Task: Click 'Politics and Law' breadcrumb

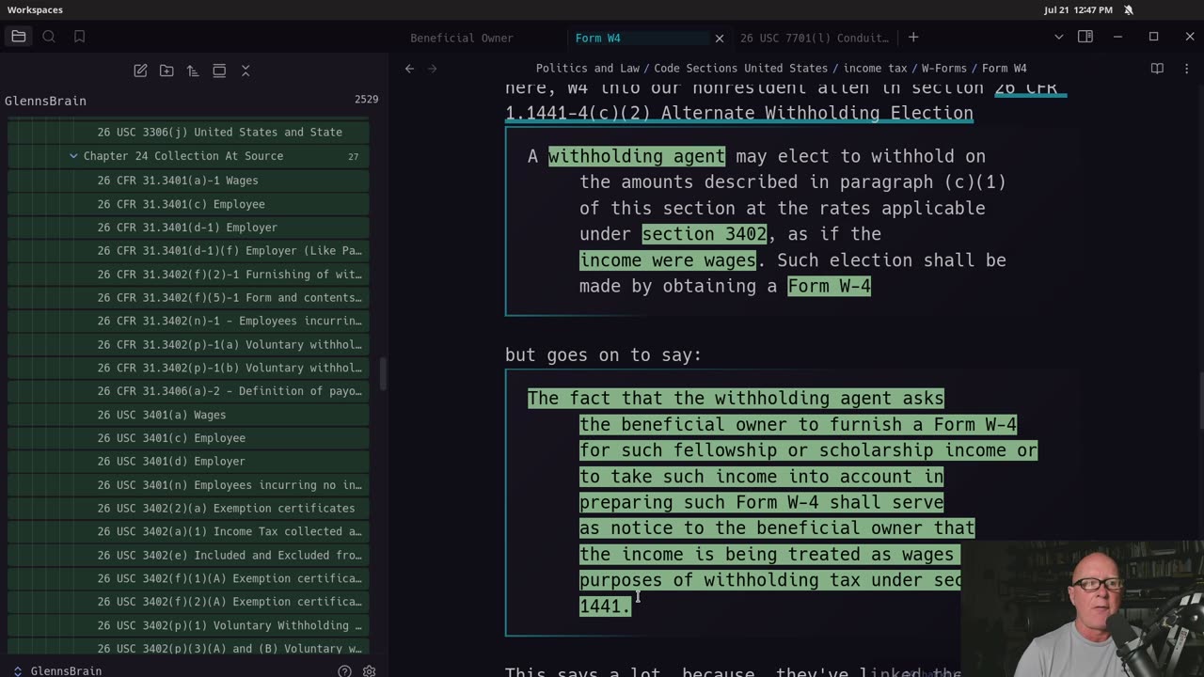Action: [587, 68]
